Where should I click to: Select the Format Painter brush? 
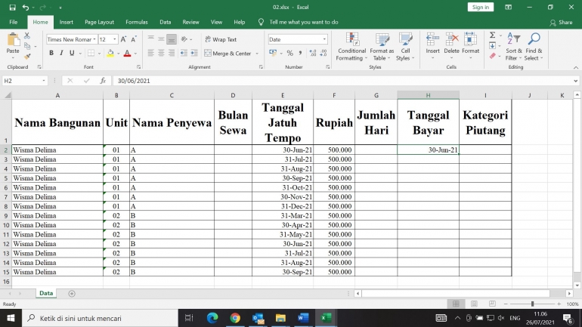click(x=27, y=57)
